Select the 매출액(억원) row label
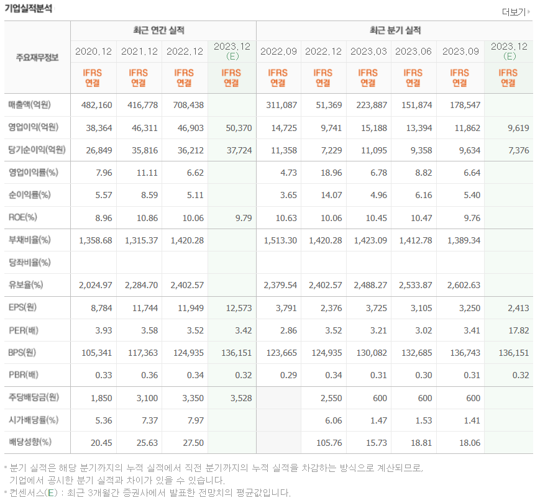535x503 pixels. point(30,105)
